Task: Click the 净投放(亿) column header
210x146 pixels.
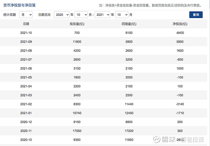Action: pos(180,24)
